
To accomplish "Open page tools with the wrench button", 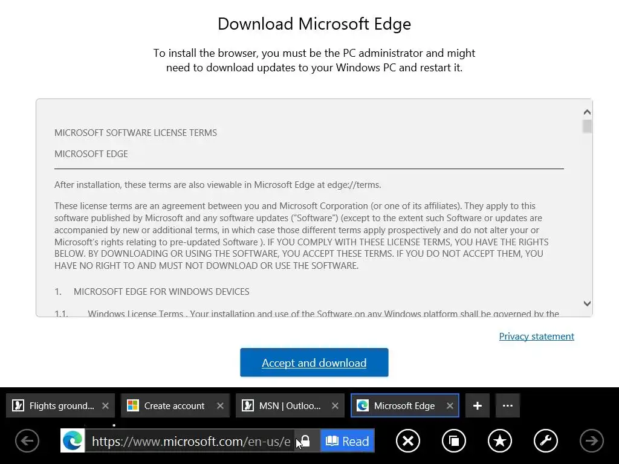I will pos(546,440).
